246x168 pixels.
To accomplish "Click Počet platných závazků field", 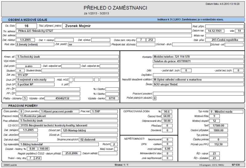I will [155, 98].
